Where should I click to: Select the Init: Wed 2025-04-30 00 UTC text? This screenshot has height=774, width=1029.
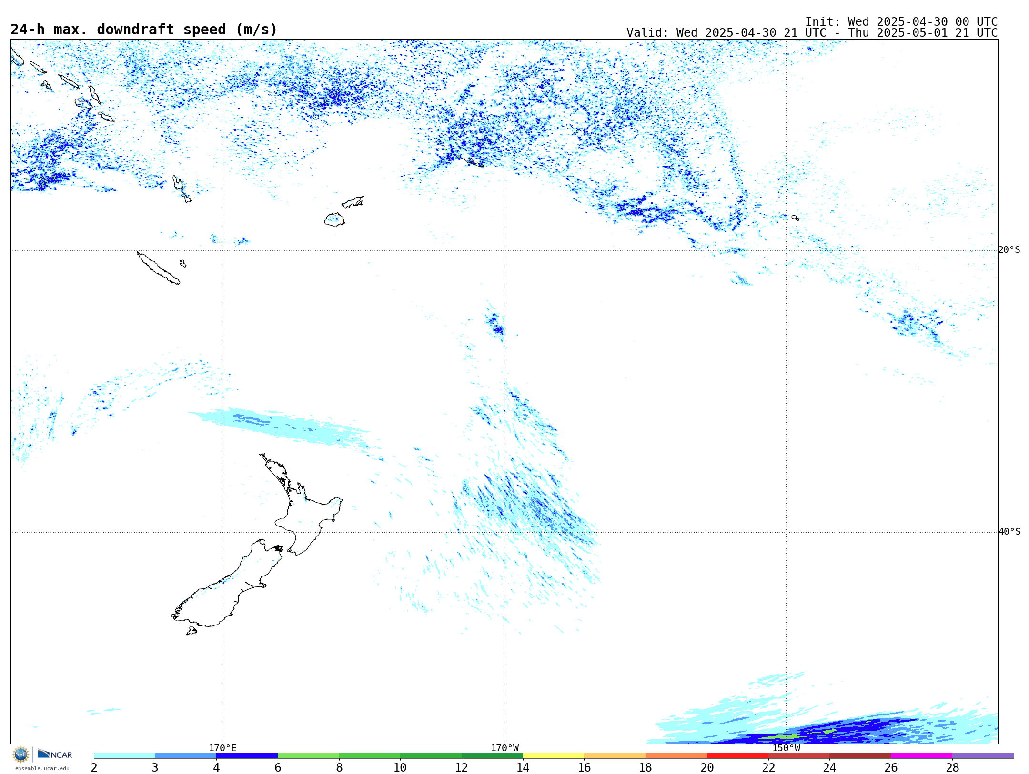click(901, 22)
